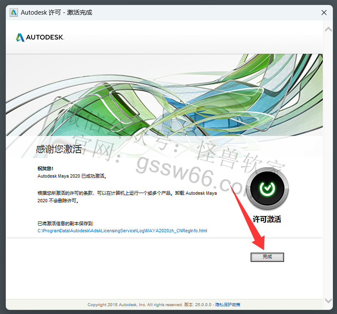Click the Copyright 2018 Autodesk footer text
Screen dimensions: 337x314
149,304
